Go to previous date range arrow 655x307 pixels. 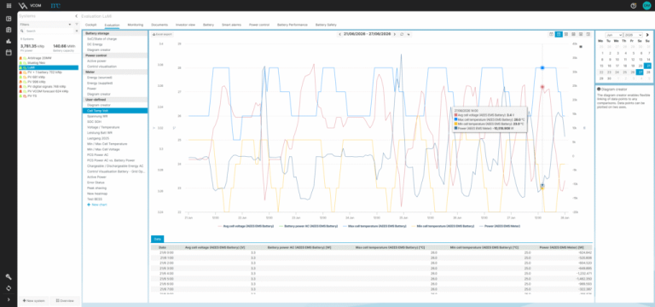(339, 34)
